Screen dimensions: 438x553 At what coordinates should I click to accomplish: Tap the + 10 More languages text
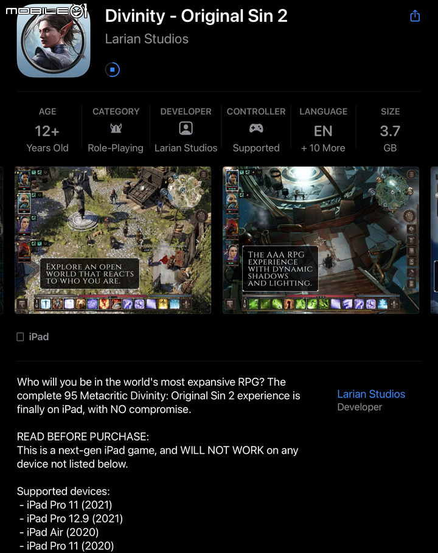coord(323,148)
